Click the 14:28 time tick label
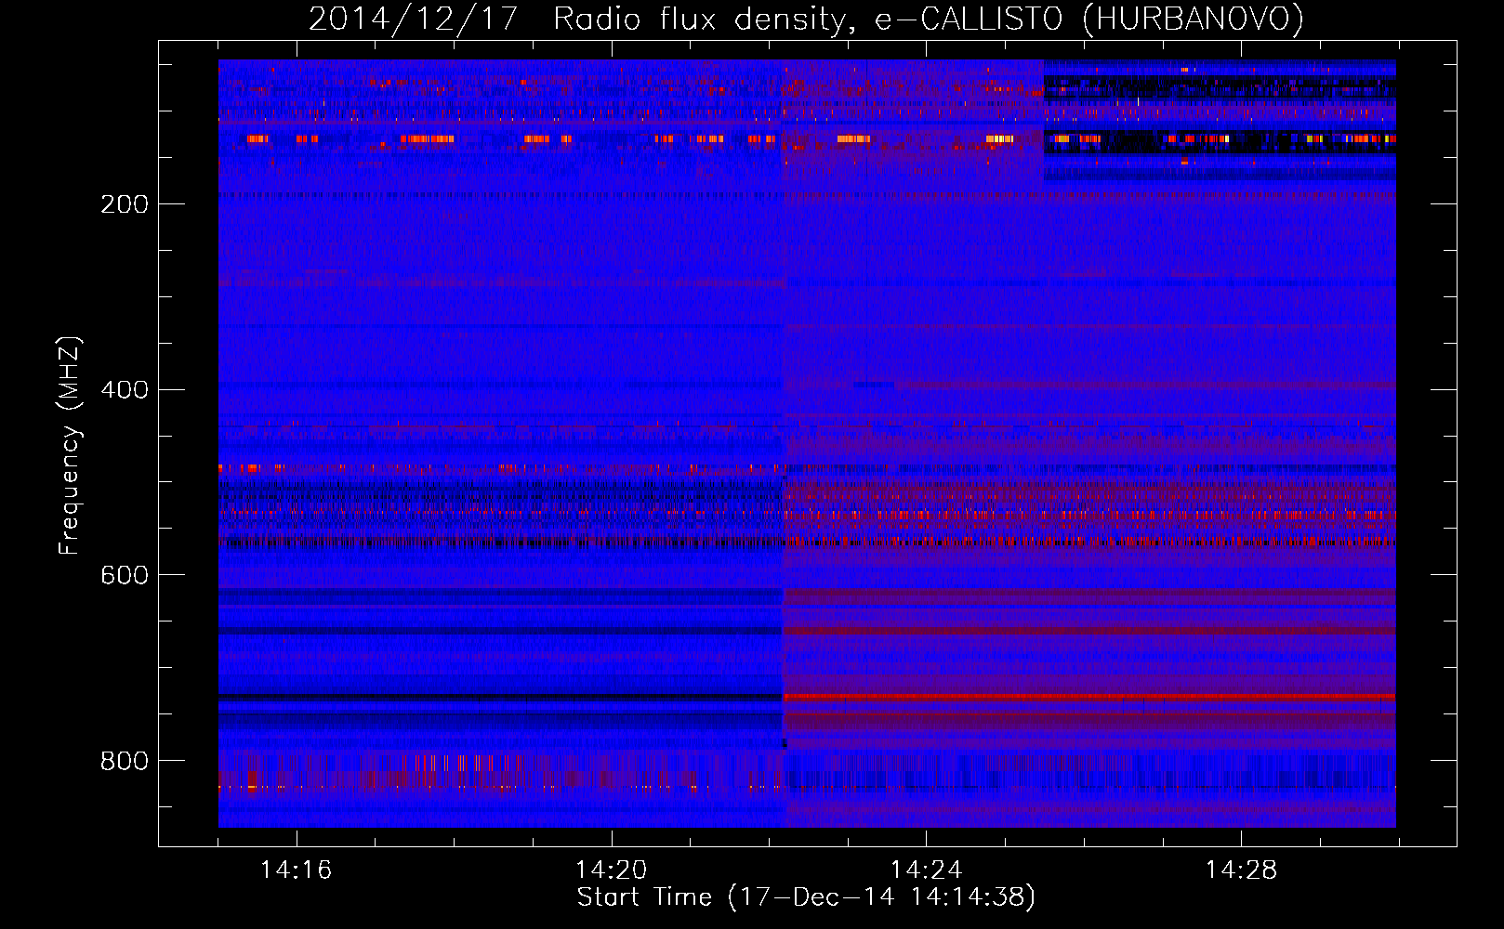 point(1241,870)
